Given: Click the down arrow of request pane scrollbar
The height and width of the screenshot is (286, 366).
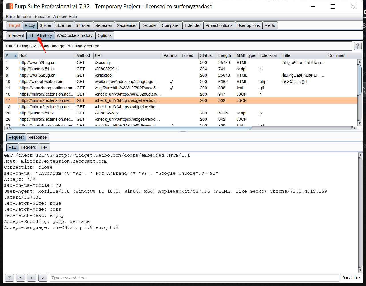Looking at the screenshot, I should click(360, 270).
